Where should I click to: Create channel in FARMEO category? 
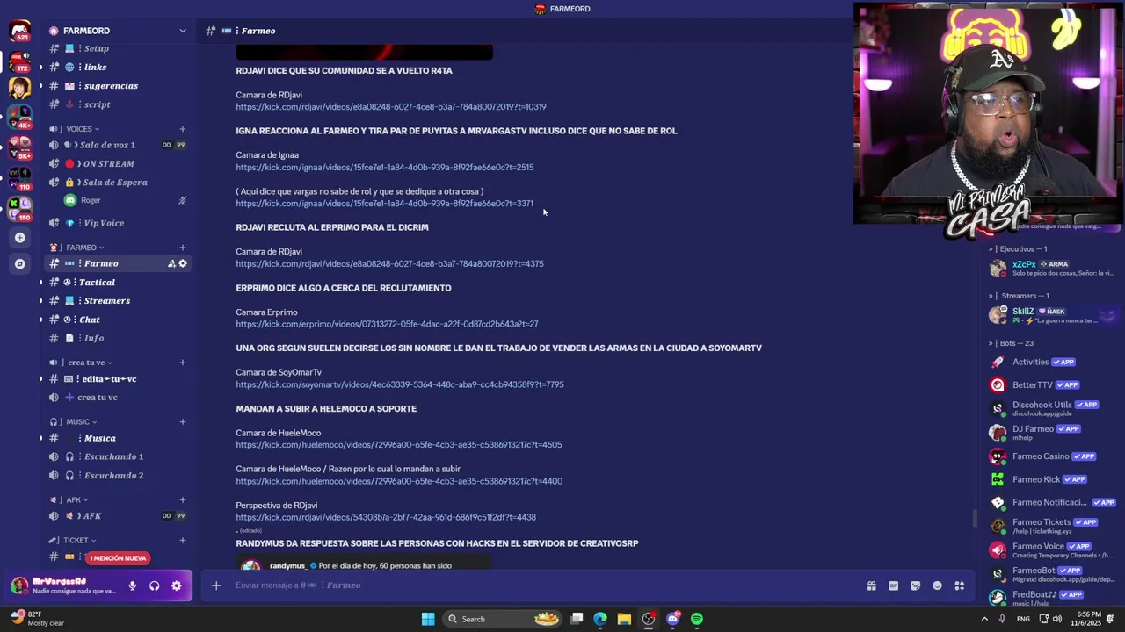click(183, 248)
